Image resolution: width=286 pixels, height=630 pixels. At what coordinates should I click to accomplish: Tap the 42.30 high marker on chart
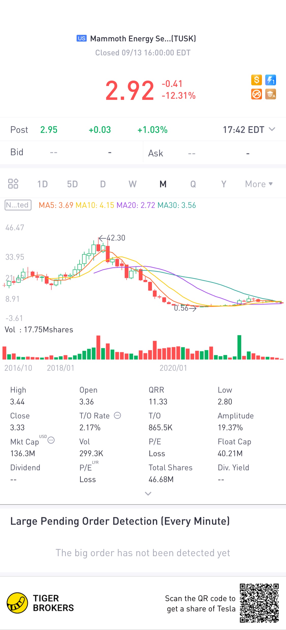point(112,238)
